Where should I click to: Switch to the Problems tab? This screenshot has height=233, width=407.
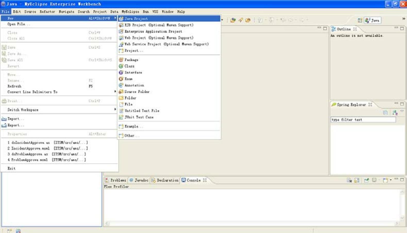point(116,180)
